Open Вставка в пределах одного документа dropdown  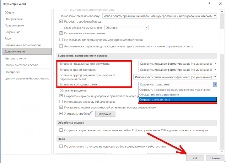pos(214,63)
